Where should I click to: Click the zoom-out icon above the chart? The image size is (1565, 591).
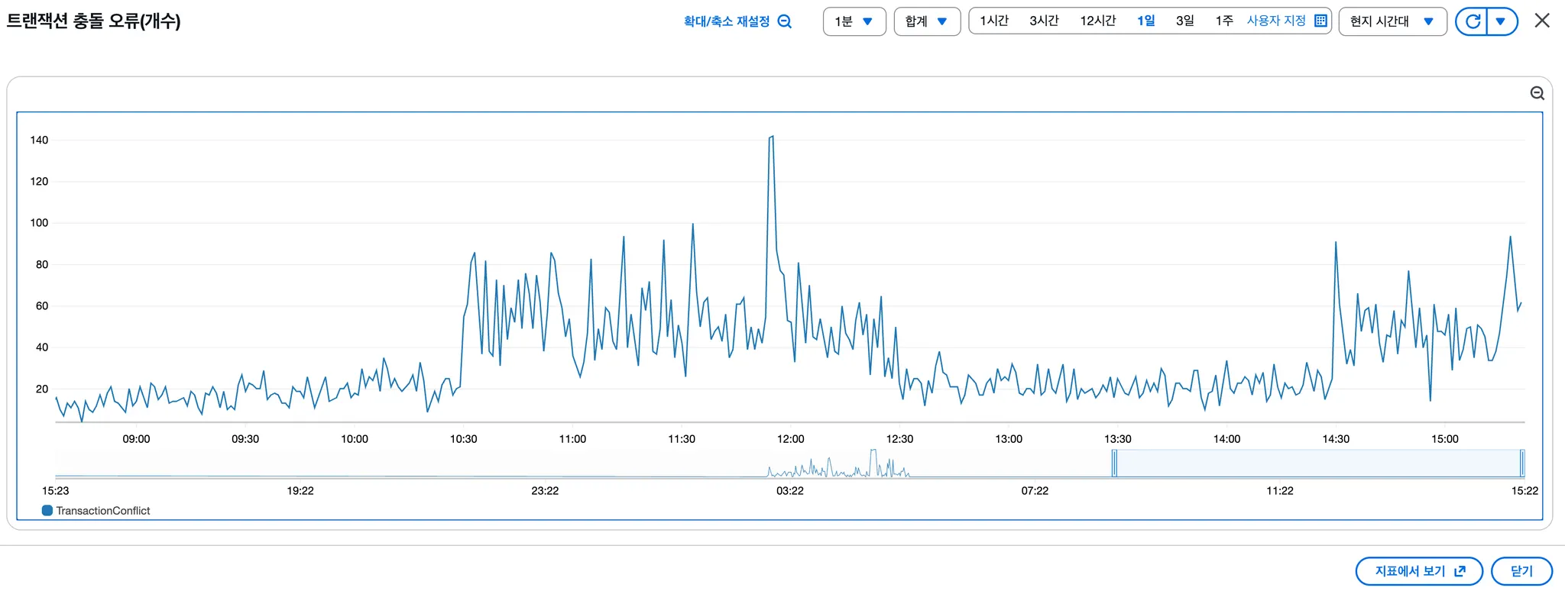(1537, 93)
